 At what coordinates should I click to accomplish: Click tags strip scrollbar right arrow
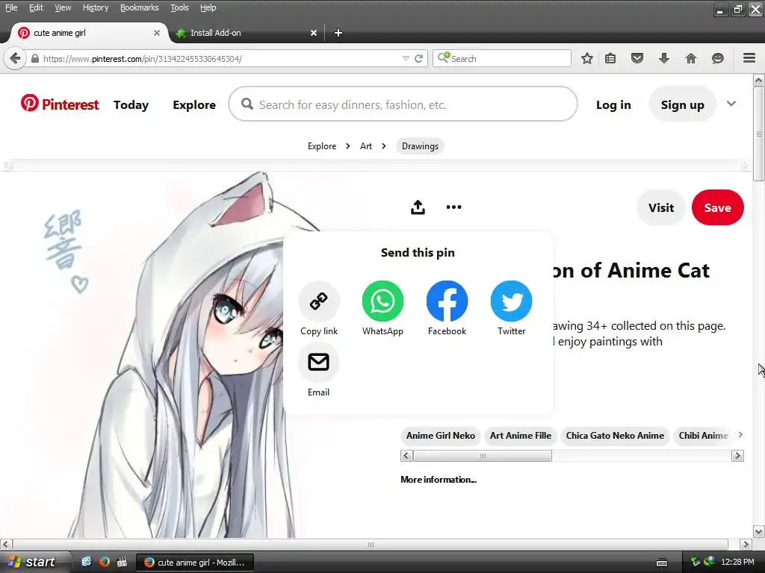pyautogui.click(x=737, y=456)
